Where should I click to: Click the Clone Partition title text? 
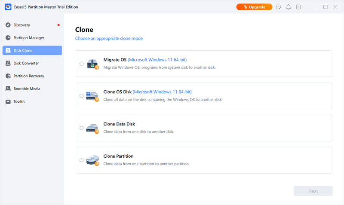tap(119, 156)
